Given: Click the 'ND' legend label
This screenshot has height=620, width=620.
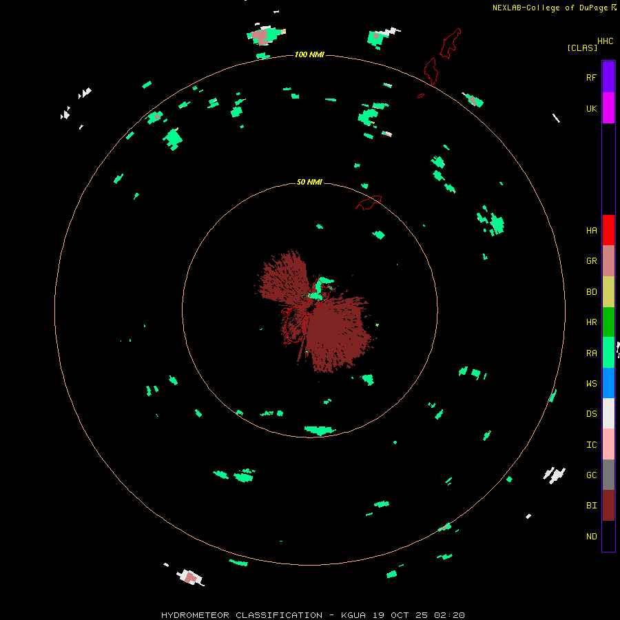Looking at the screenshot, I should [x=591, y=537].
